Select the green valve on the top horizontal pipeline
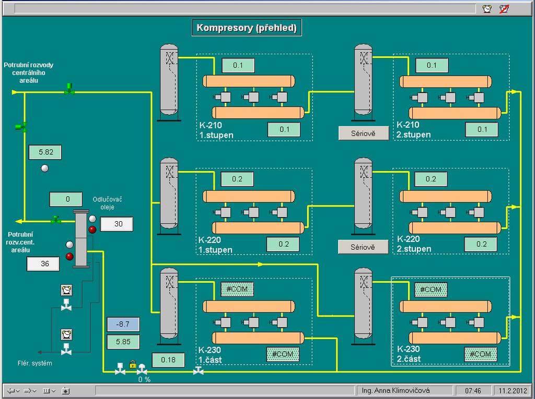535x399 pixels. pos(69,88)
